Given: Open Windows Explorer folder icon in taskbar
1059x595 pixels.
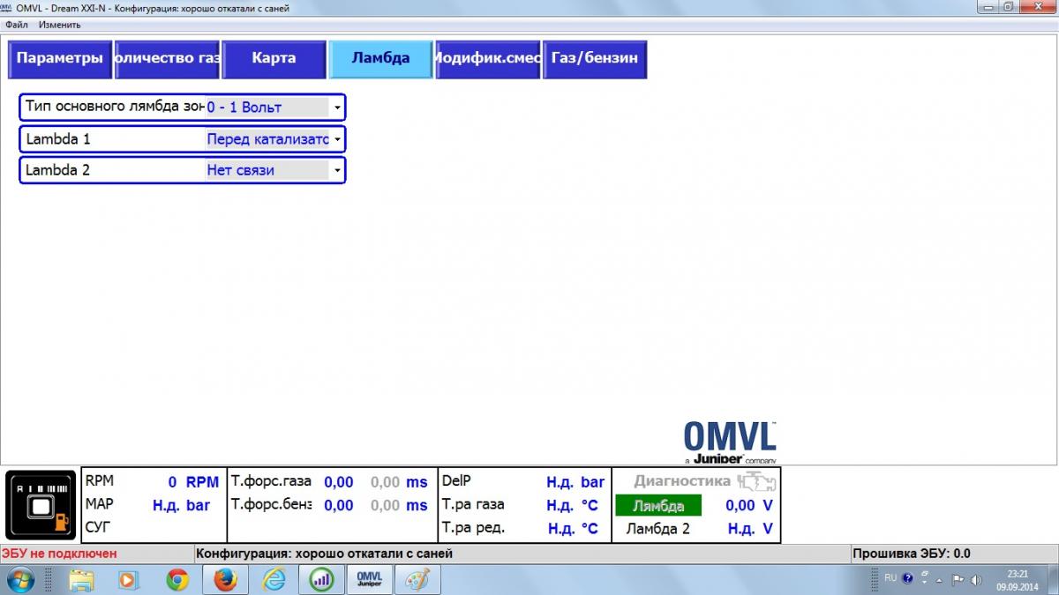Looking at the screenshot, I should [81, 579].
